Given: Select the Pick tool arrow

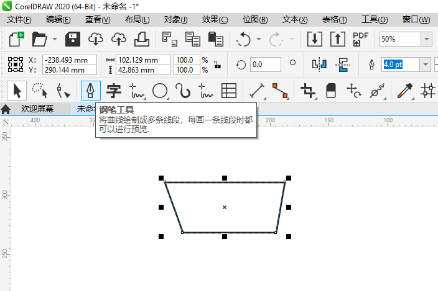Looking at the screenshot, I should 17,91.
